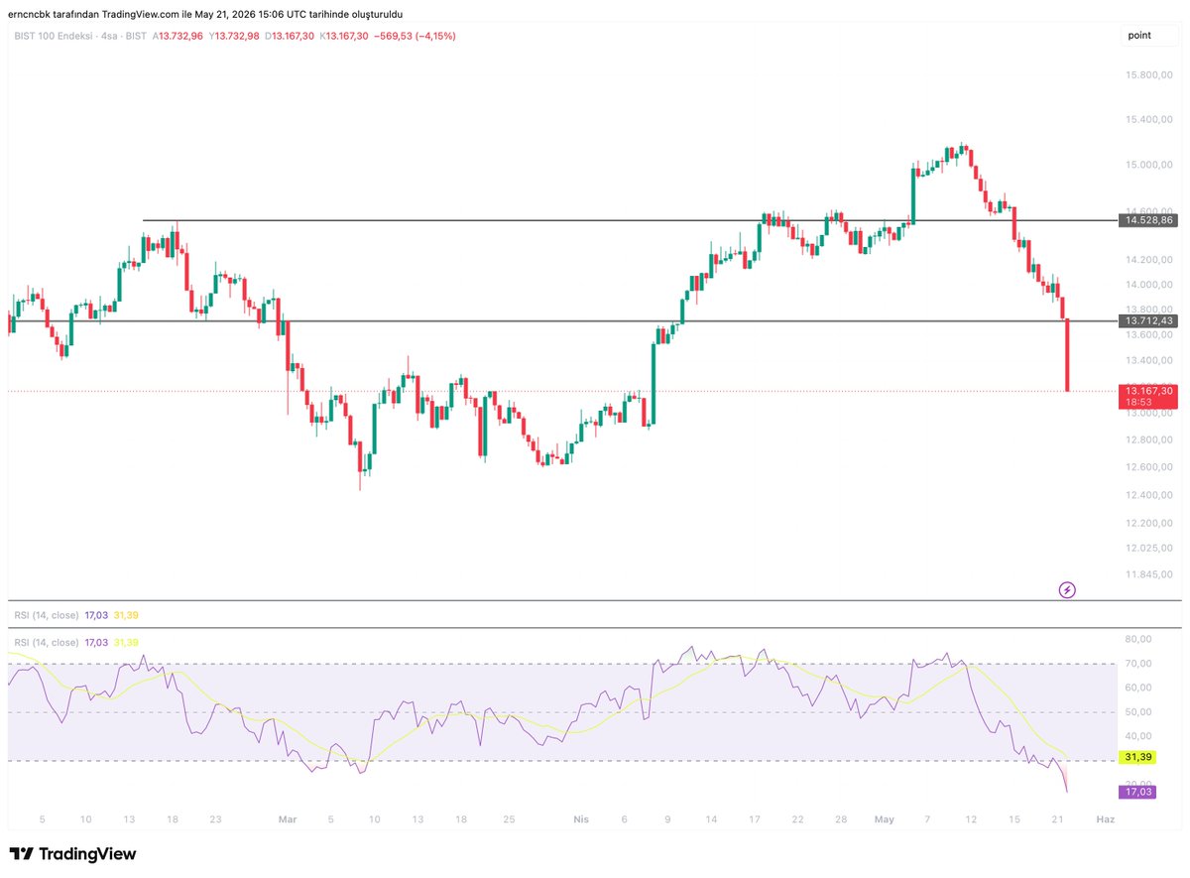Click the 40,00 RSI axis label
The height and width of the screenshot is (878, 1190).
(1136, 736)
